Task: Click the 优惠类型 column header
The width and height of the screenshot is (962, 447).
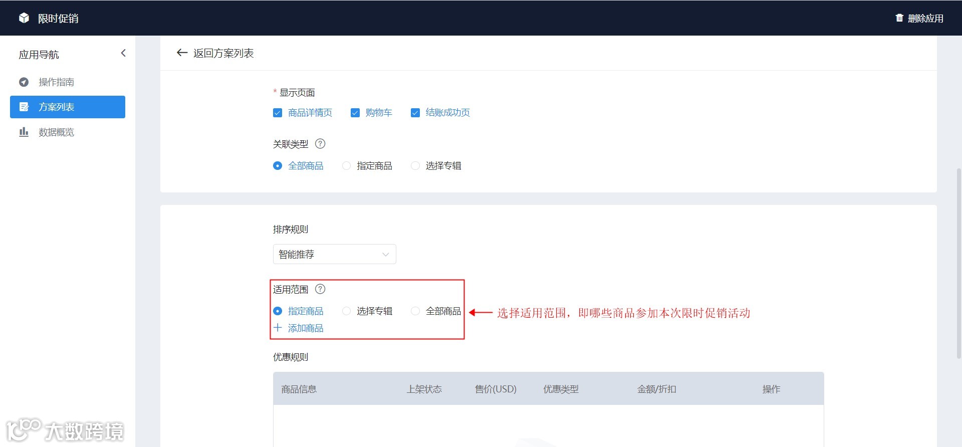Action: tap(561, 389)
